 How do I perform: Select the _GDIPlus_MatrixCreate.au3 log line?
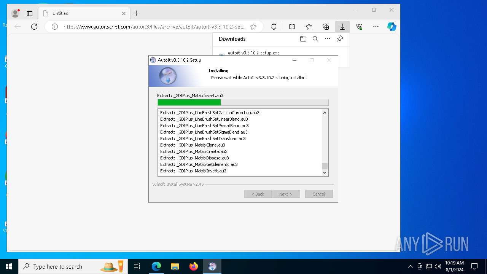(x=194, y=151)
